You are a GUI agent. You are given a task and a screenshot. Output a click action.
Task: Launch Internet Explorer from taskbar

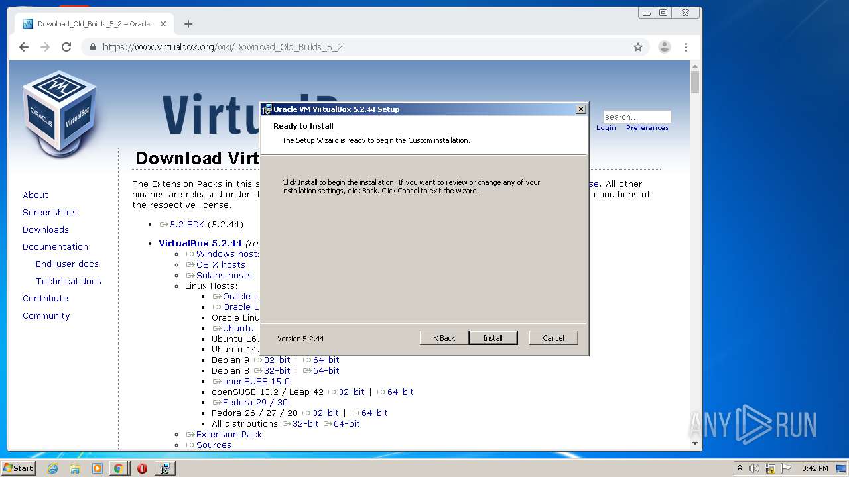point(52,468)
